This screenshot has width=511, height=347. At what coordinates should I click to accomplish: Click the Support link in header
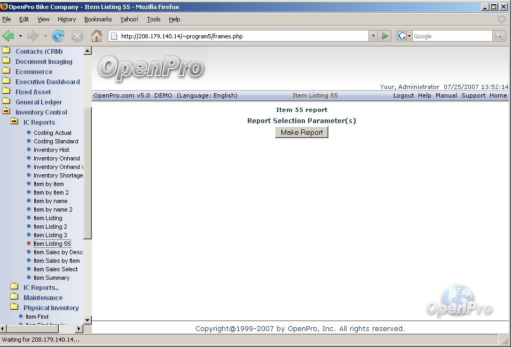474,95
